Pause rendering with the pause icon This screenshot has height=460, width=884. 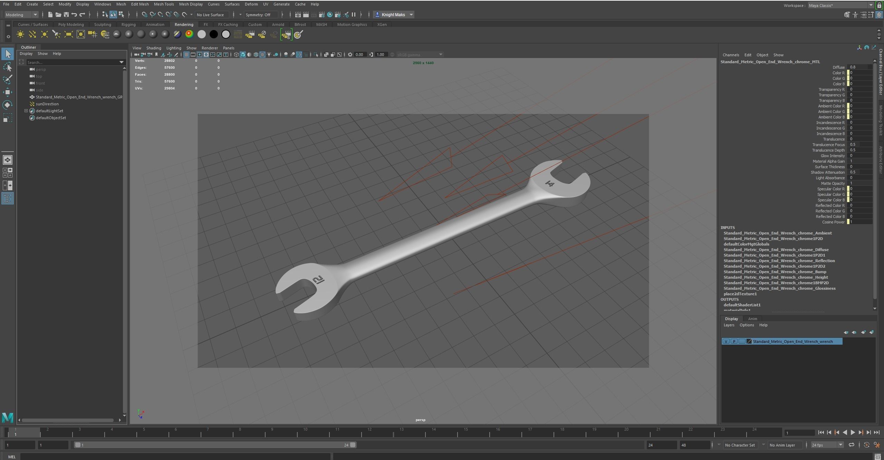click(x=354, y=15)
